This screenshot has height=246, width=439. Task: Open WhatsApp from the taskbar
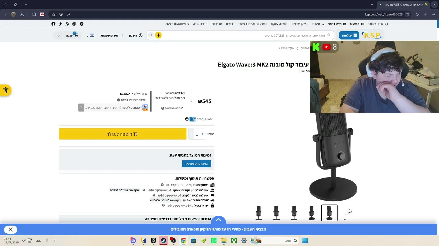click(214, 241)
